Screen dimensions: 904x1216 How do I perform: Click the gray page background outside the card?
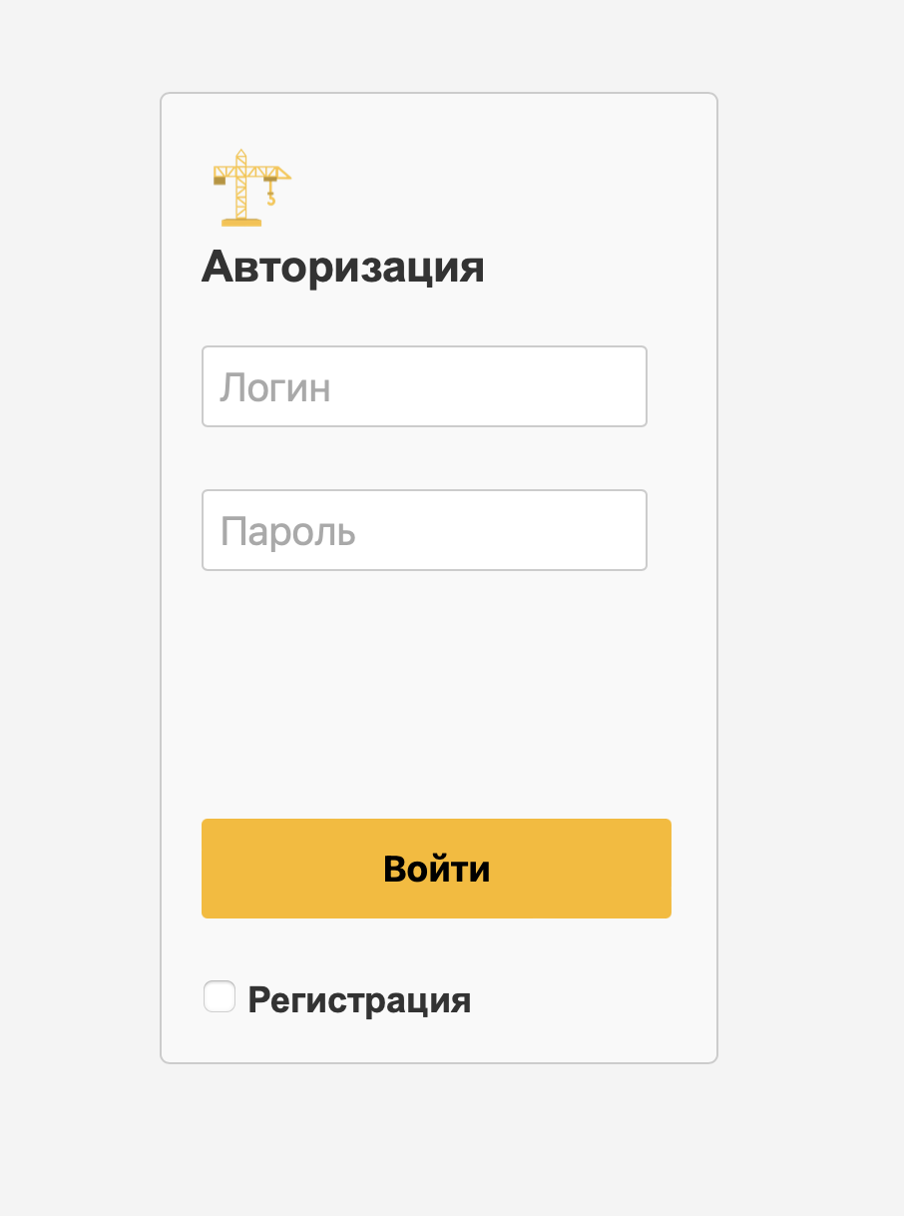point(808,599)
